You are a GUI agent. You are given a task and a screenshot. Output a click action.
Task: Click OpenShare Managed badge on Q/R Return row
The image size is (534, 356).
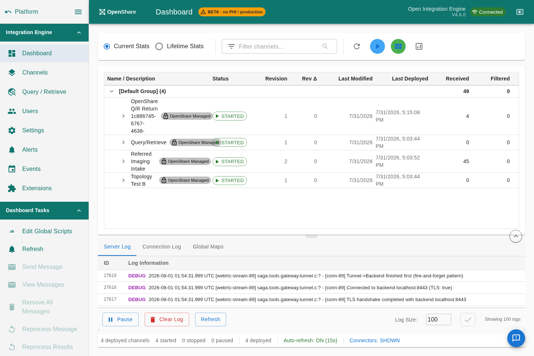[x=187, y=116]
